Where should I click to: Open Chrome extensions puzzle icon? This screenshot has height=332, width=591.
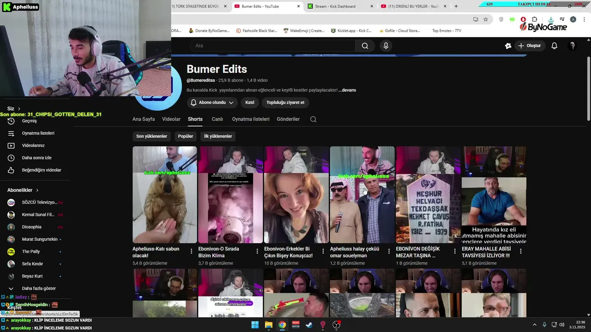535,19
